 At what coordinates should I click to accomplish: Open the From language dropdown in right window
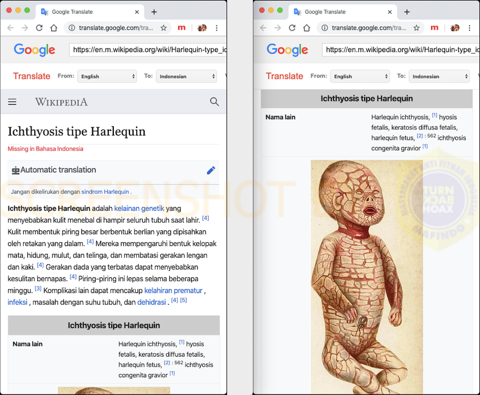pos(360,76)
